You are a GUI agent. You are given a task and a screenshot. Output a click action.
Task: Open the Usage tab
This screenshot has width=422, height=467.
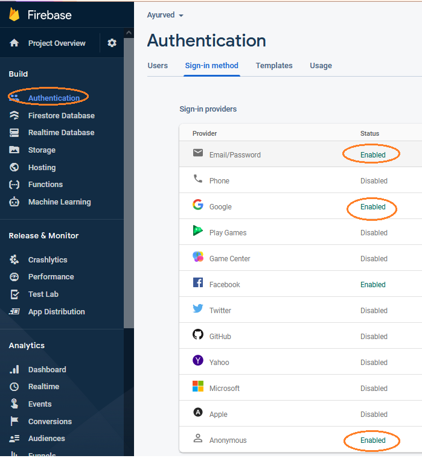[321, 66]
